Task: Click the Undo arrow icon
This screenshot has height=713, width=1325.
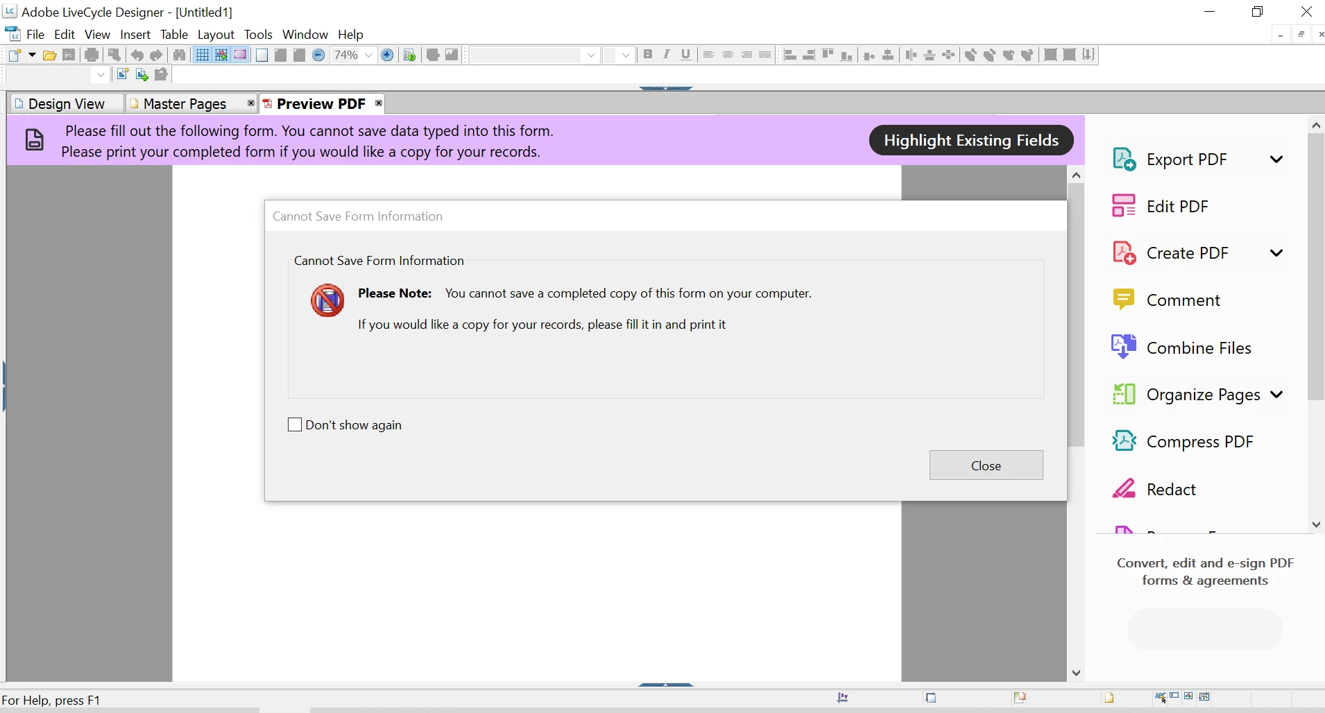Action: 137,55
